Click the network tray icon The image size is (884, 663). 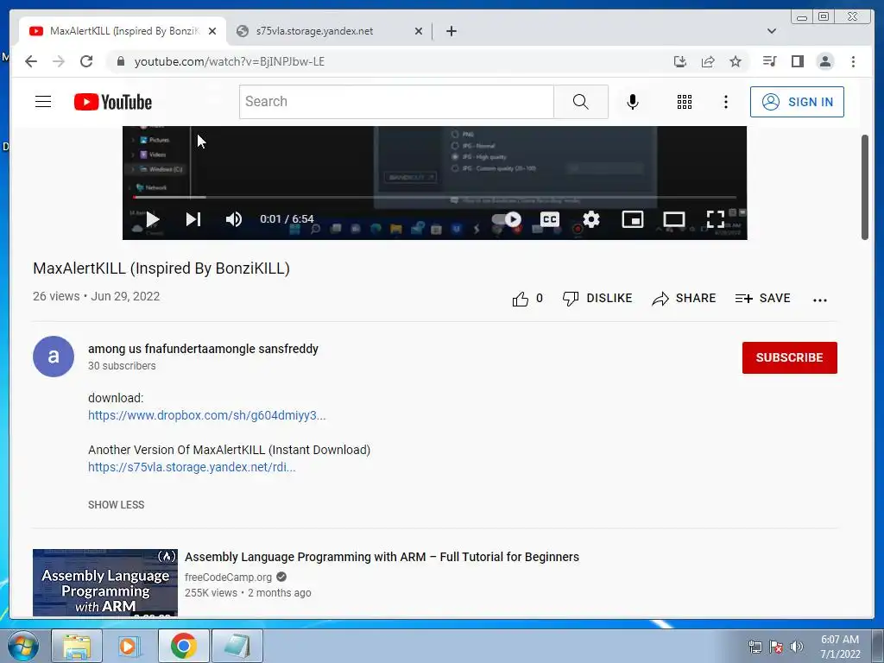(x=755, y=647)
